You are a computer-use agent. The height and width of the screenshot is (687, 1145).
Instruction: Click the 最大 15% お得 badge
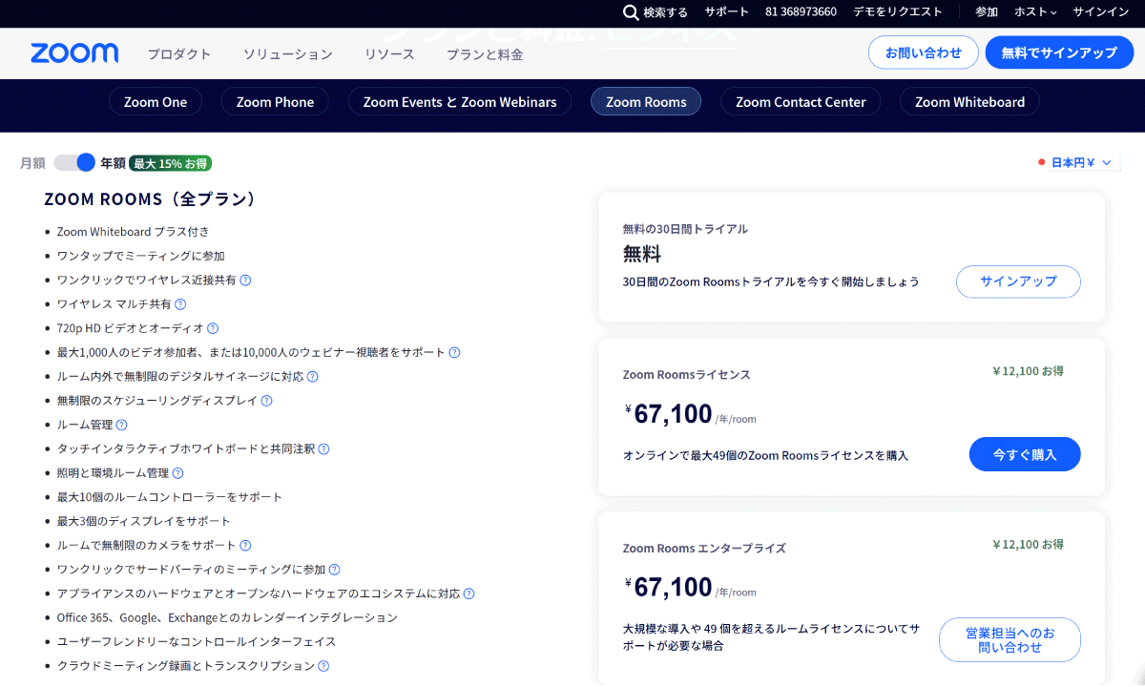point(170,163)
